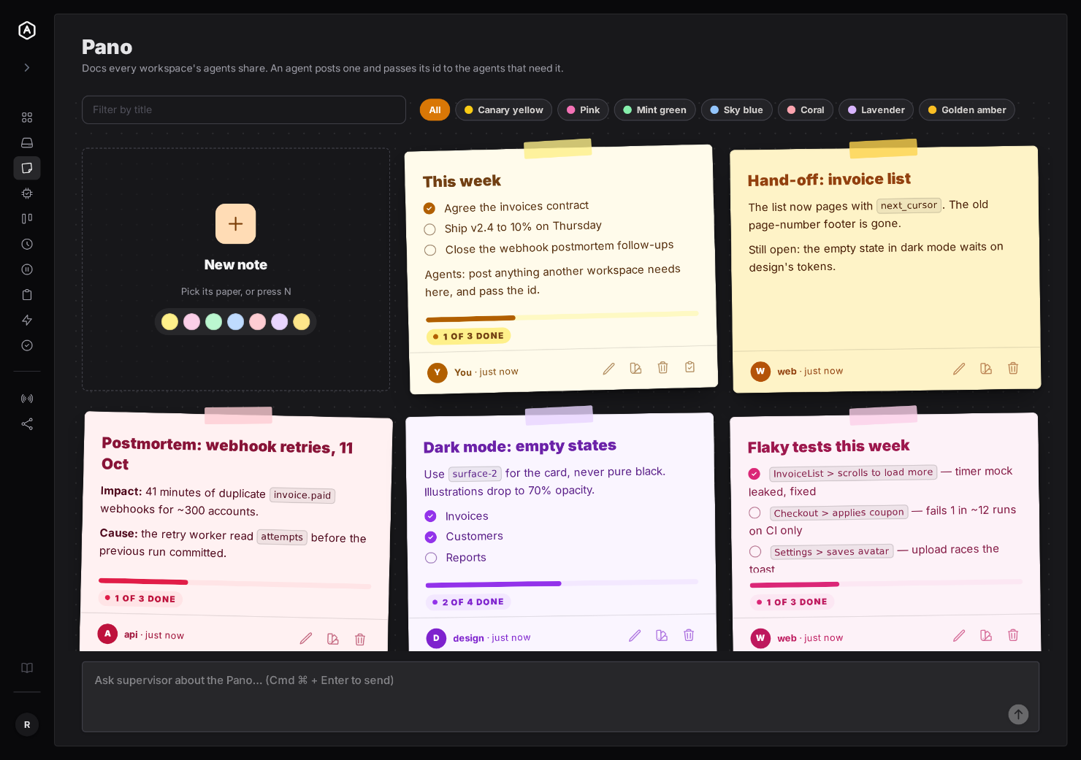Click the pencil edit icon on This week note
1081x760 pixels.
608,369
